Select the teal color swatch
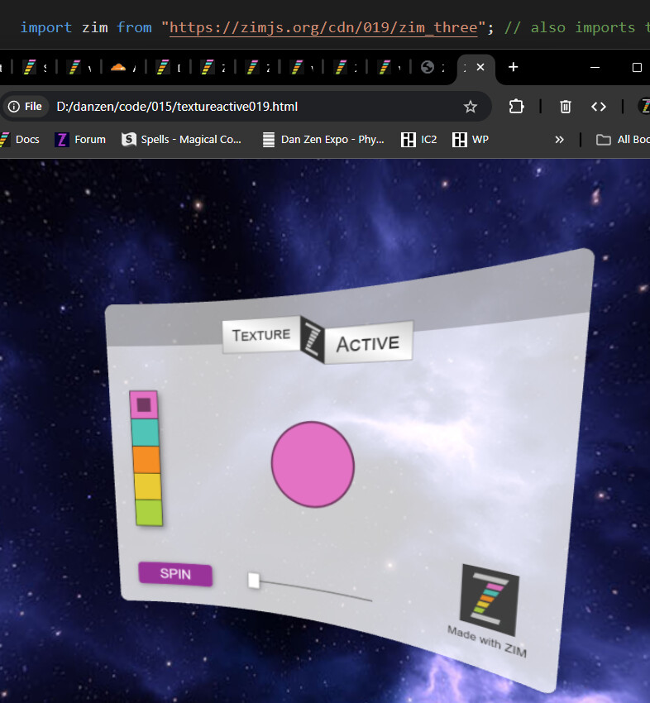The image size is (650, 703). click(x=145, y=433)
